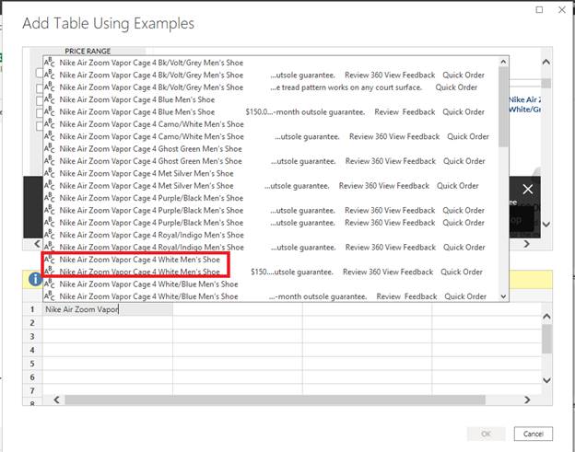Click the blue information icon

click(35, 279)
